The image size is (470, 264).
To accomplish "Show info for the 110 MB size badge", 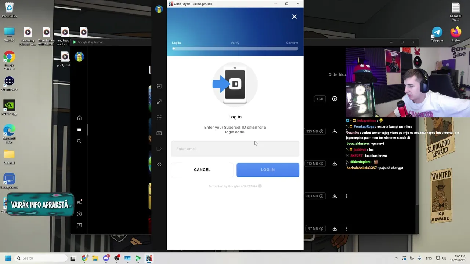I will coord(321,164).
